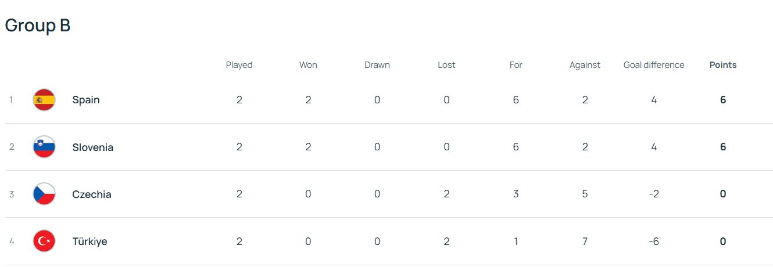
Task: Open the Slovenia team link
Action: pyautogui.click(x=93, y=147)
